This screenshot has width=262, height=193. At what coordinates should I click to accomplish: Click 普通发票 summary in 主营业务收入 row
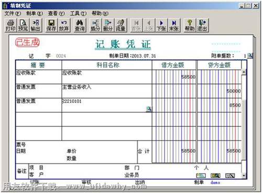click(x=39, y=91)
